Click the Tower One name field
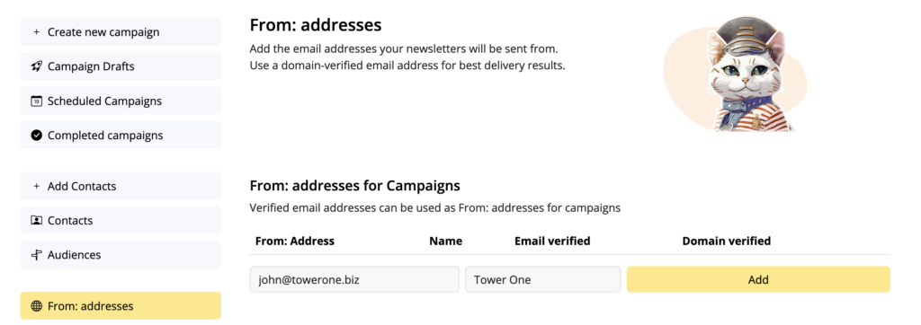The image size is (921, 325). pos(542,279)
